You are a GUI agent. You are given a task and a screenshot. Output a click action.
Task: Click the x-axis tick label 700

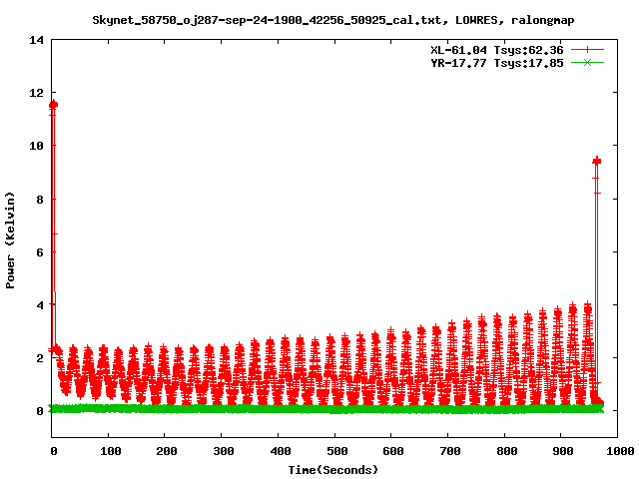pos(450,451)
